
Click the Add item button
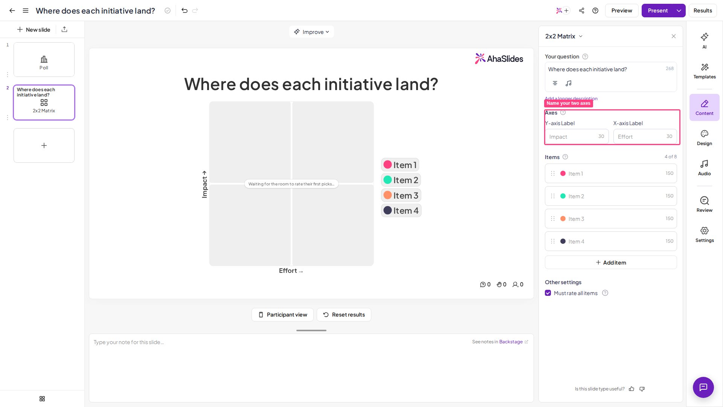point(611,263)
